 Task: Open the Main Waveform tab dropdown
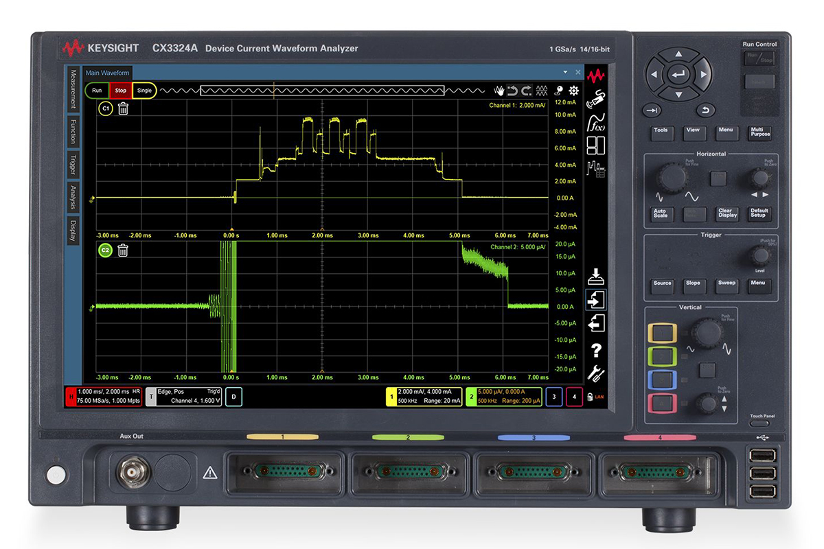coord(566,73)
